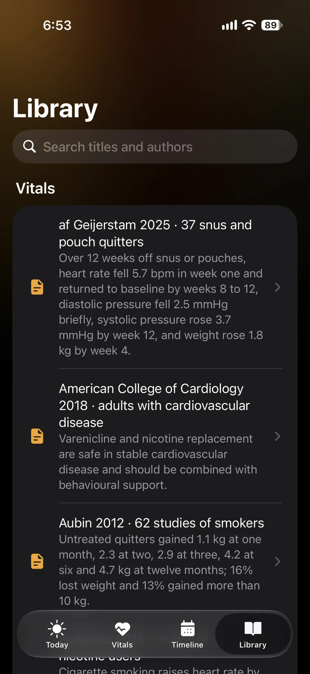Open the varenicline and nicotine replacement summary
The width and height of the screenshot is (310, 674).
(158, 462)
